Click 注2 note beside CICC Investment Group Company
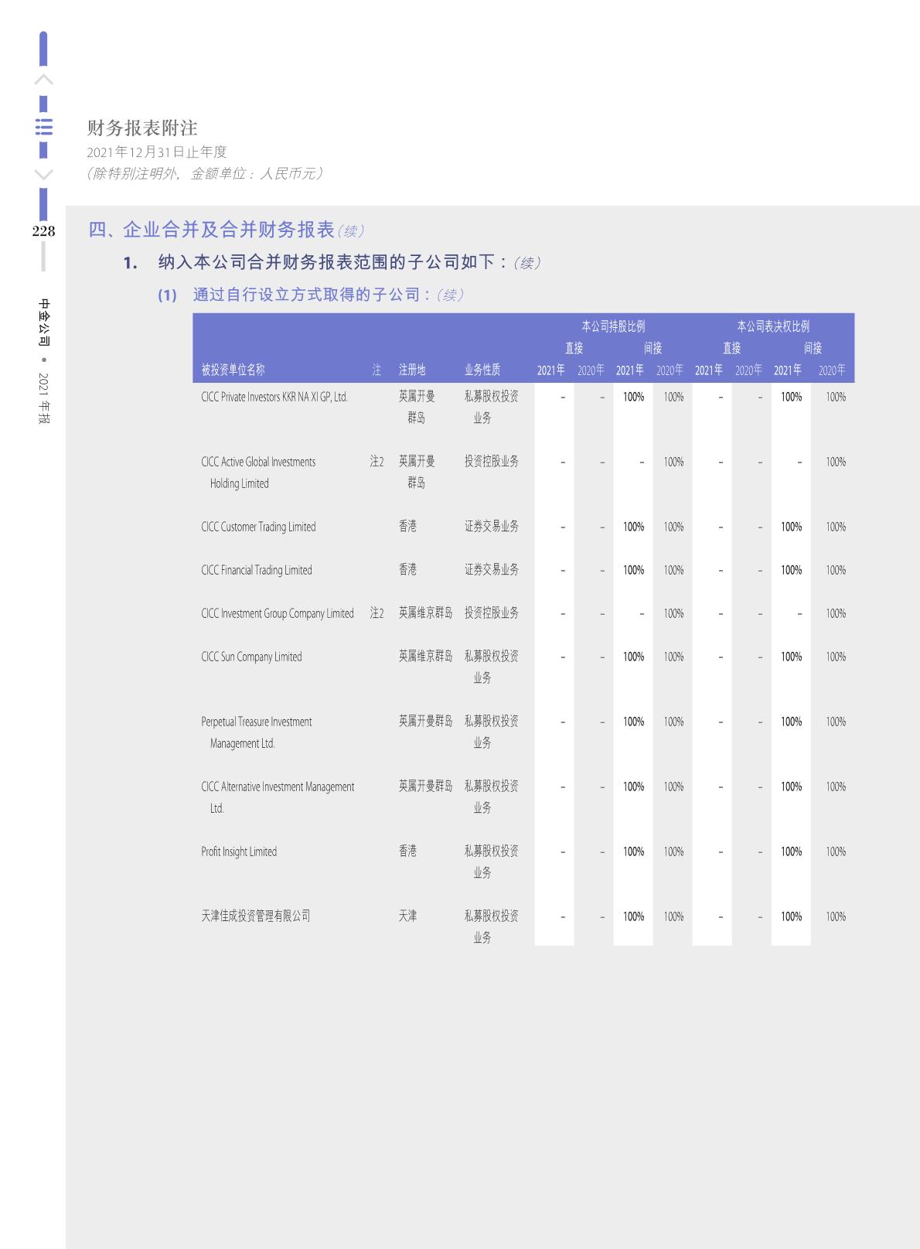Screen dimensions: 920x1249 pyautogui.click(x=377, y=613)
